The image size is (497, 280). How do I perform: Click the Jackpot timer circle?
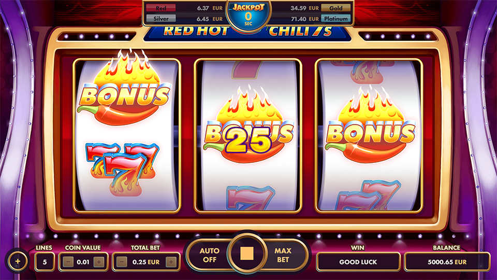coord(248,16)
